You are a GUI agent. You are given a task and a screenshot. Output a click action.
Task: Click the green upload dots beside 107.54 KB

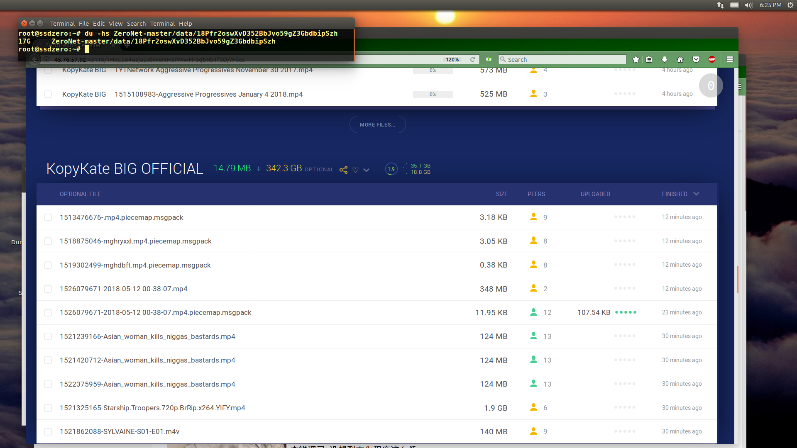pyautogui.click(x=626, y=312)
